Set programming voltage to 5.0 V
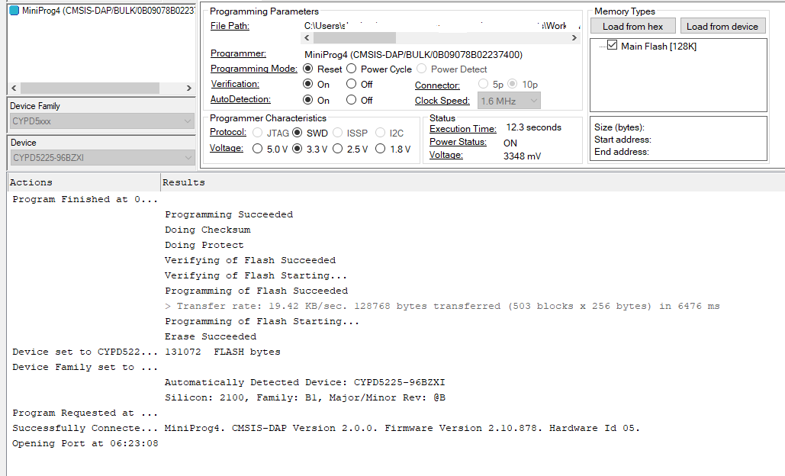This screenshot has width=785, height=476. click(x=258, y=149)
